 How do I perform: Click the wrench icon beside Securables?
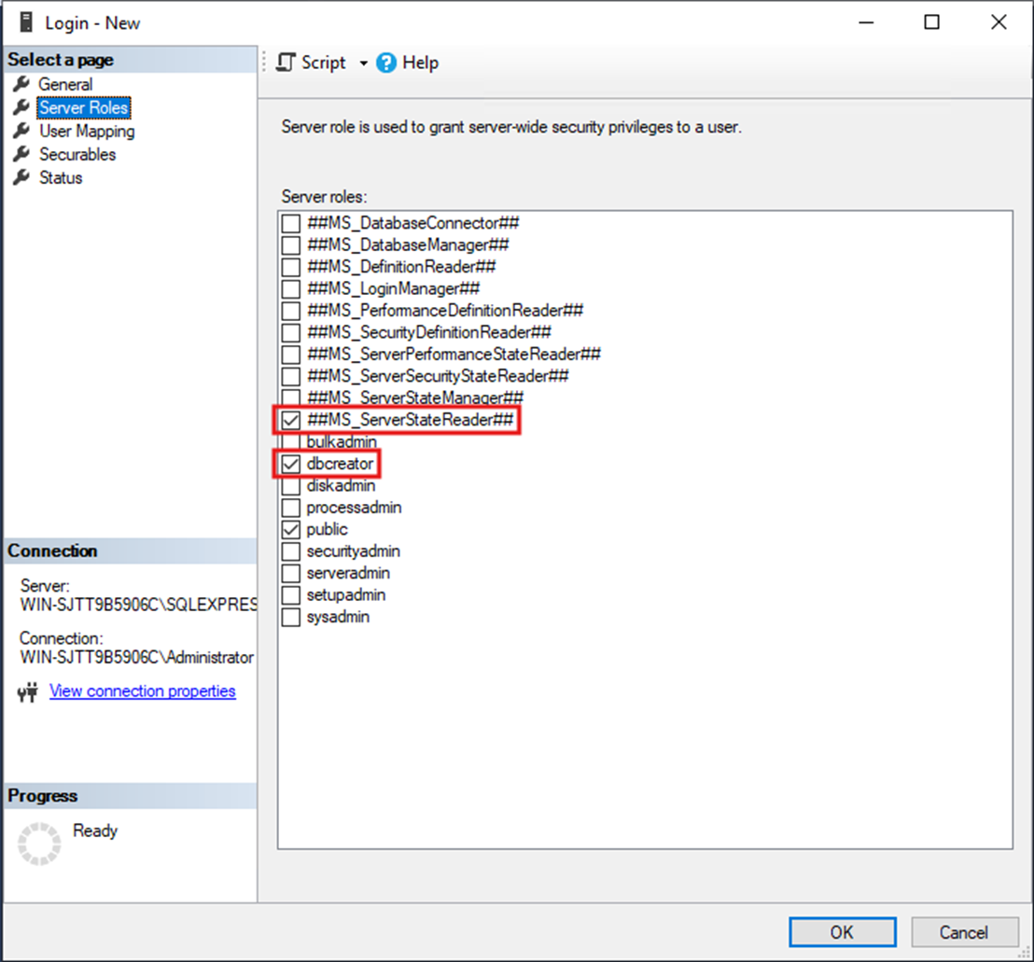21,154
